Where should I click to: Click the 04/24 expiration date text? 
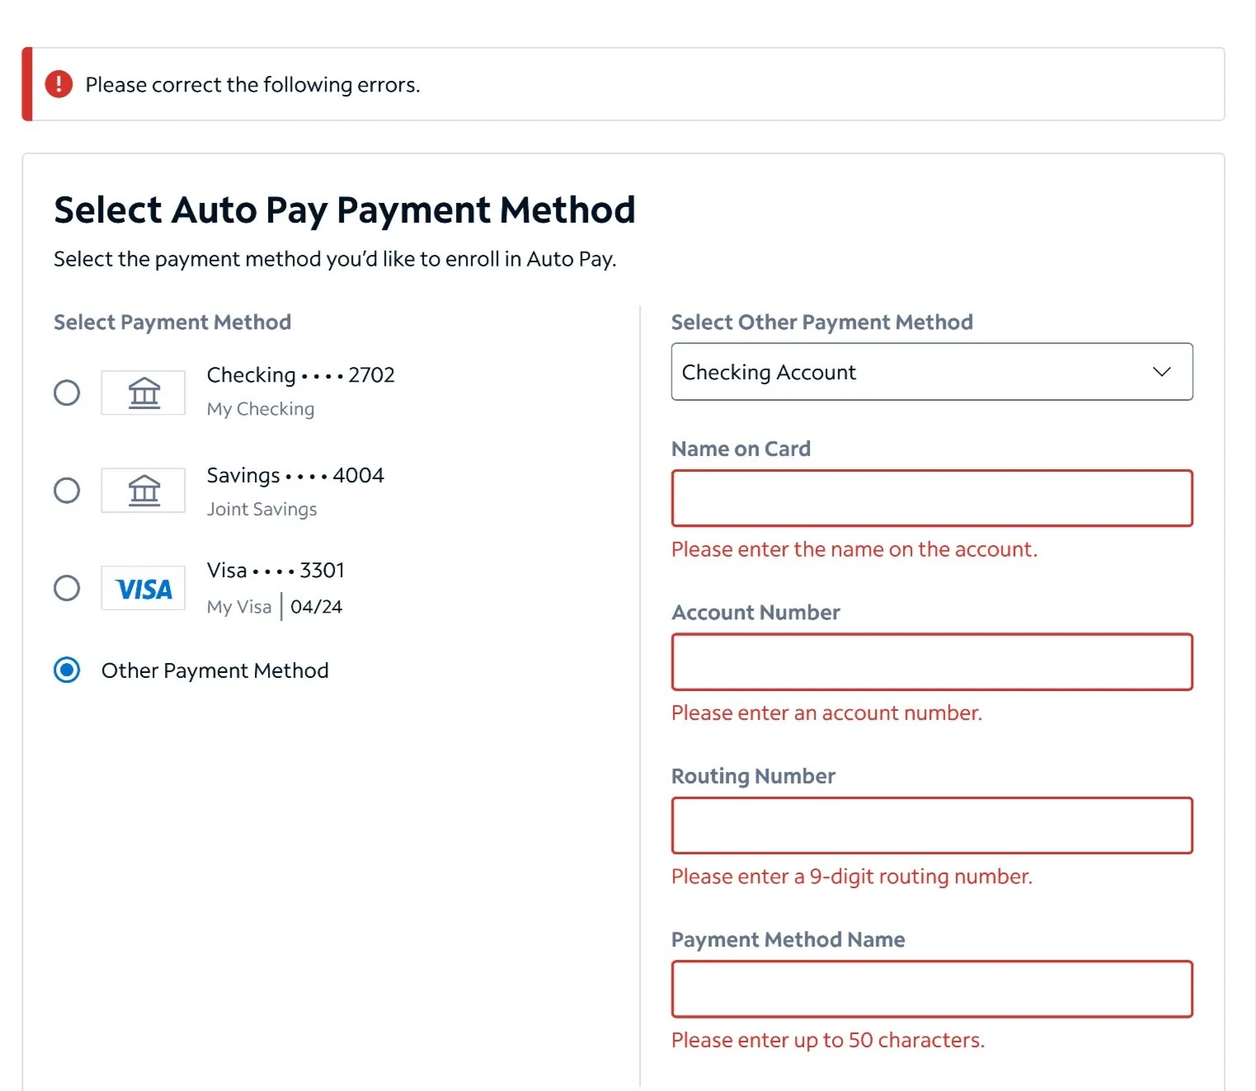[x=317, y=606]
